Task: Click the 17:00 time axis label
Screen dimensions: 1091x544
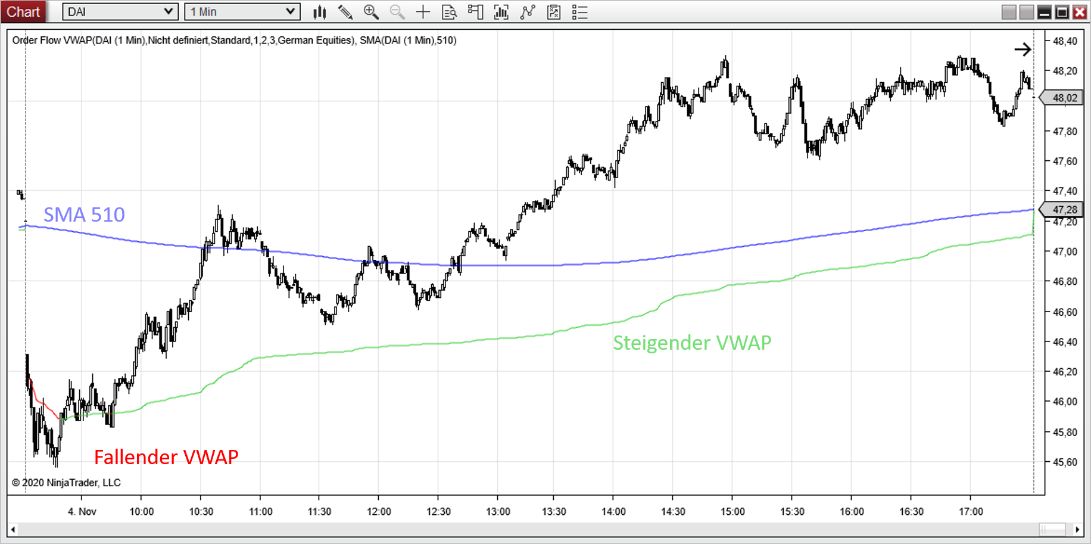Action: coord(971,512)
